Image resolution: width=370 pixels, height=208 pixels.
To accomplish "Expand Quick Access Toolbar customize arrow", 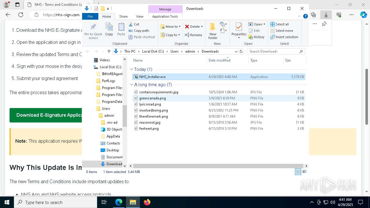I will (108, 9).
